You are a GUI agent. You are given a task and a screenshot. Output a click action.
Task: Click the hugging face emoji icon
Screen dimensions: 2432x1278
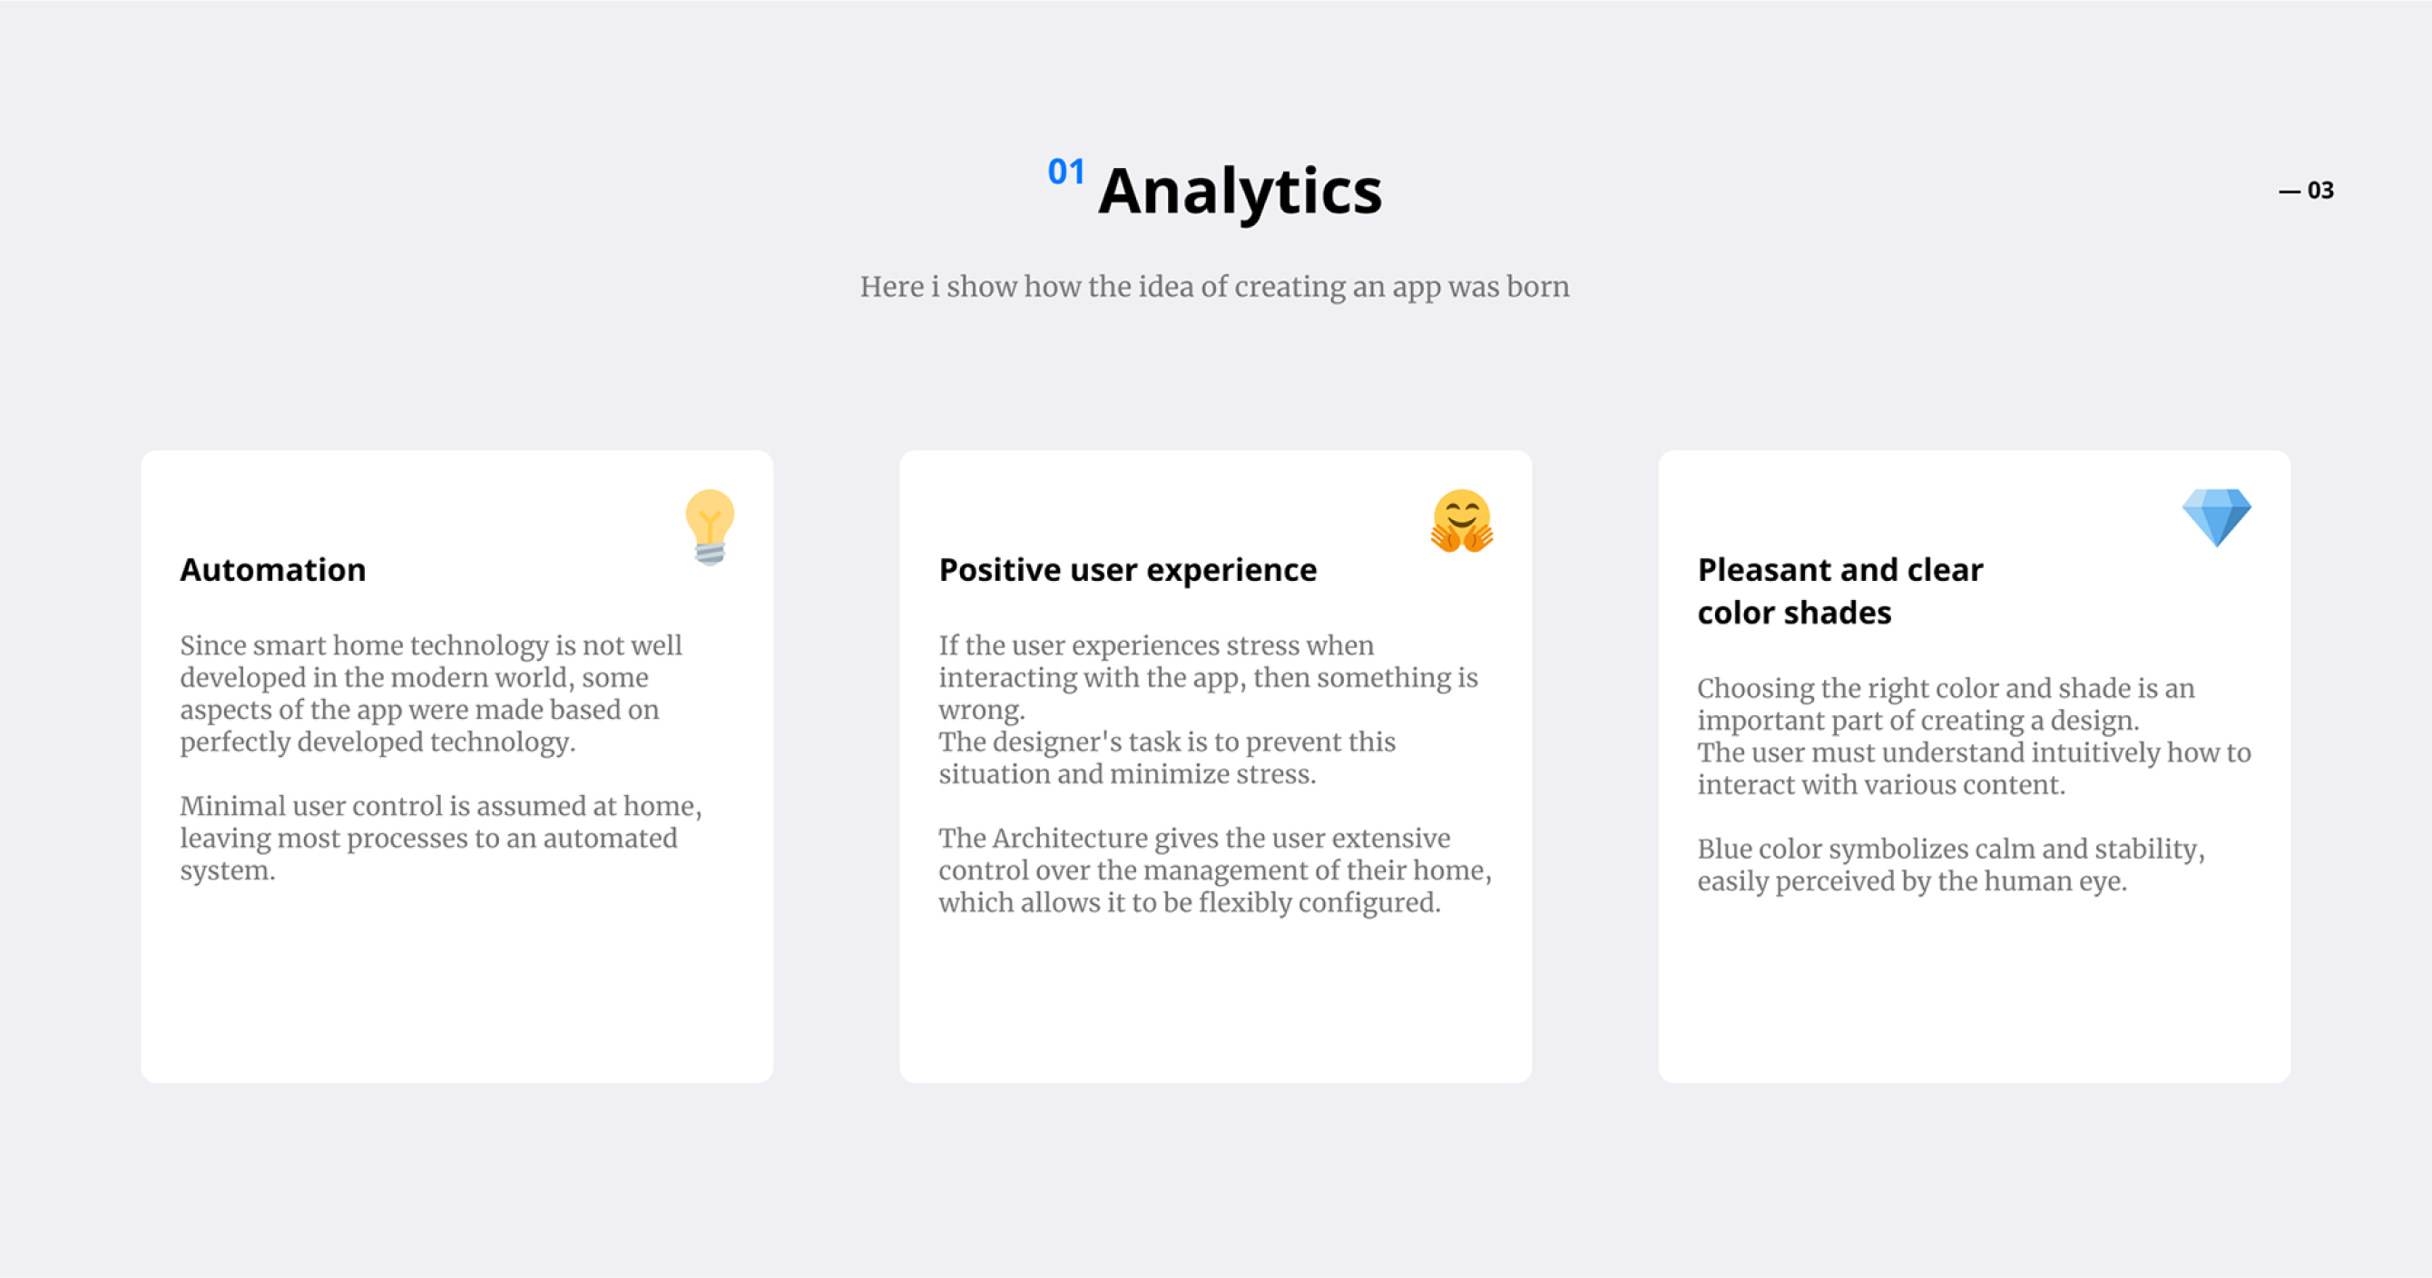pos(1461,520)
